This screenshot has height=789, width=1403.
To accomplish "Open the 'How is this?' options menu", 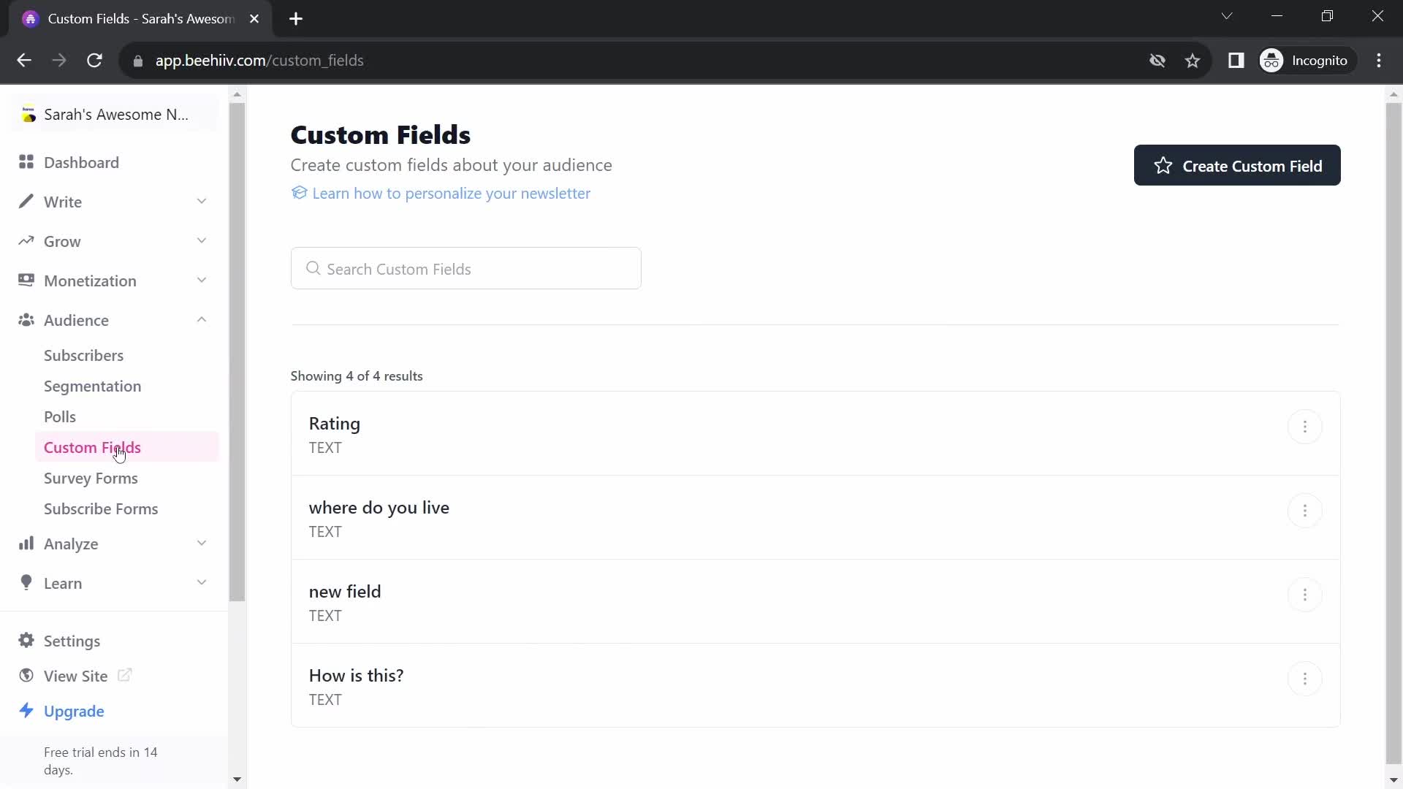I will click(x=1304, y=677).
